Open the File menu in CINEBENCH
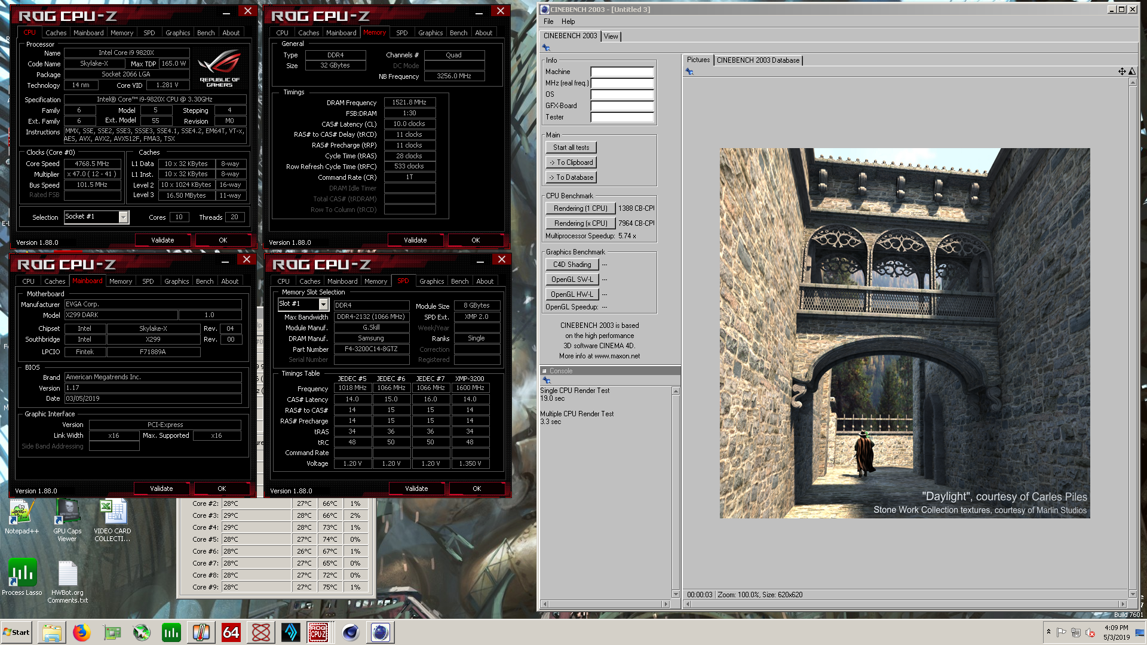 (x=548, y=21)
